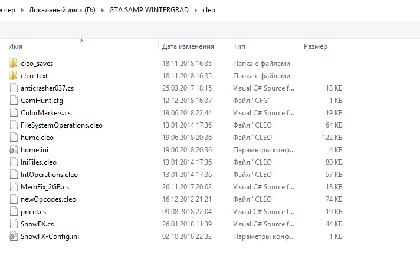Image resolution: width=420 pixels, height=280 pixels.
Task: Select the ColorMarkers.cs file
Action: 45,112
